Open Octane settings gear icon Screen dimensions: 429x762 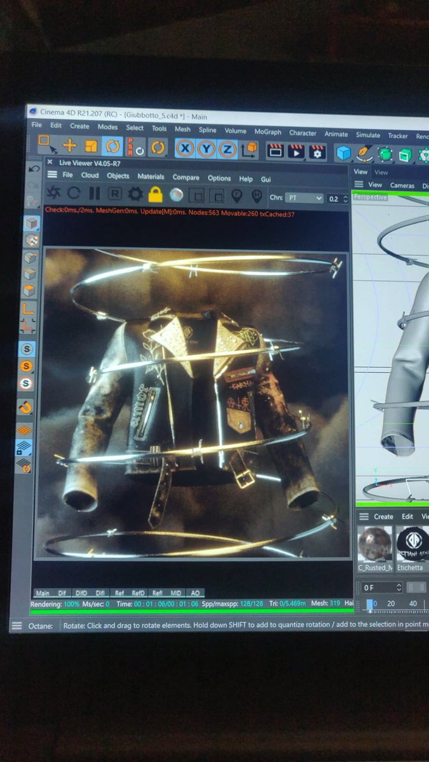point(135,194)
